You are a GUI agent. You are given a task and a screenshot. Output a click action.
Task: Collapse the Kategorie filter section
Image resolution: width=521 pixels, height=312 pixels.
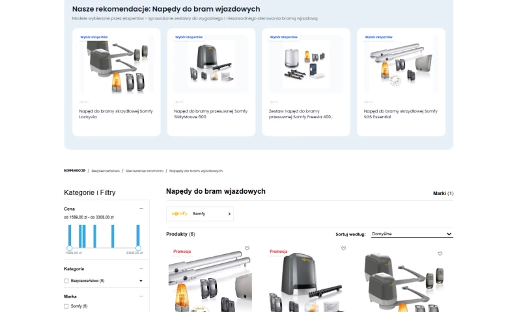(x=141, y=268)
